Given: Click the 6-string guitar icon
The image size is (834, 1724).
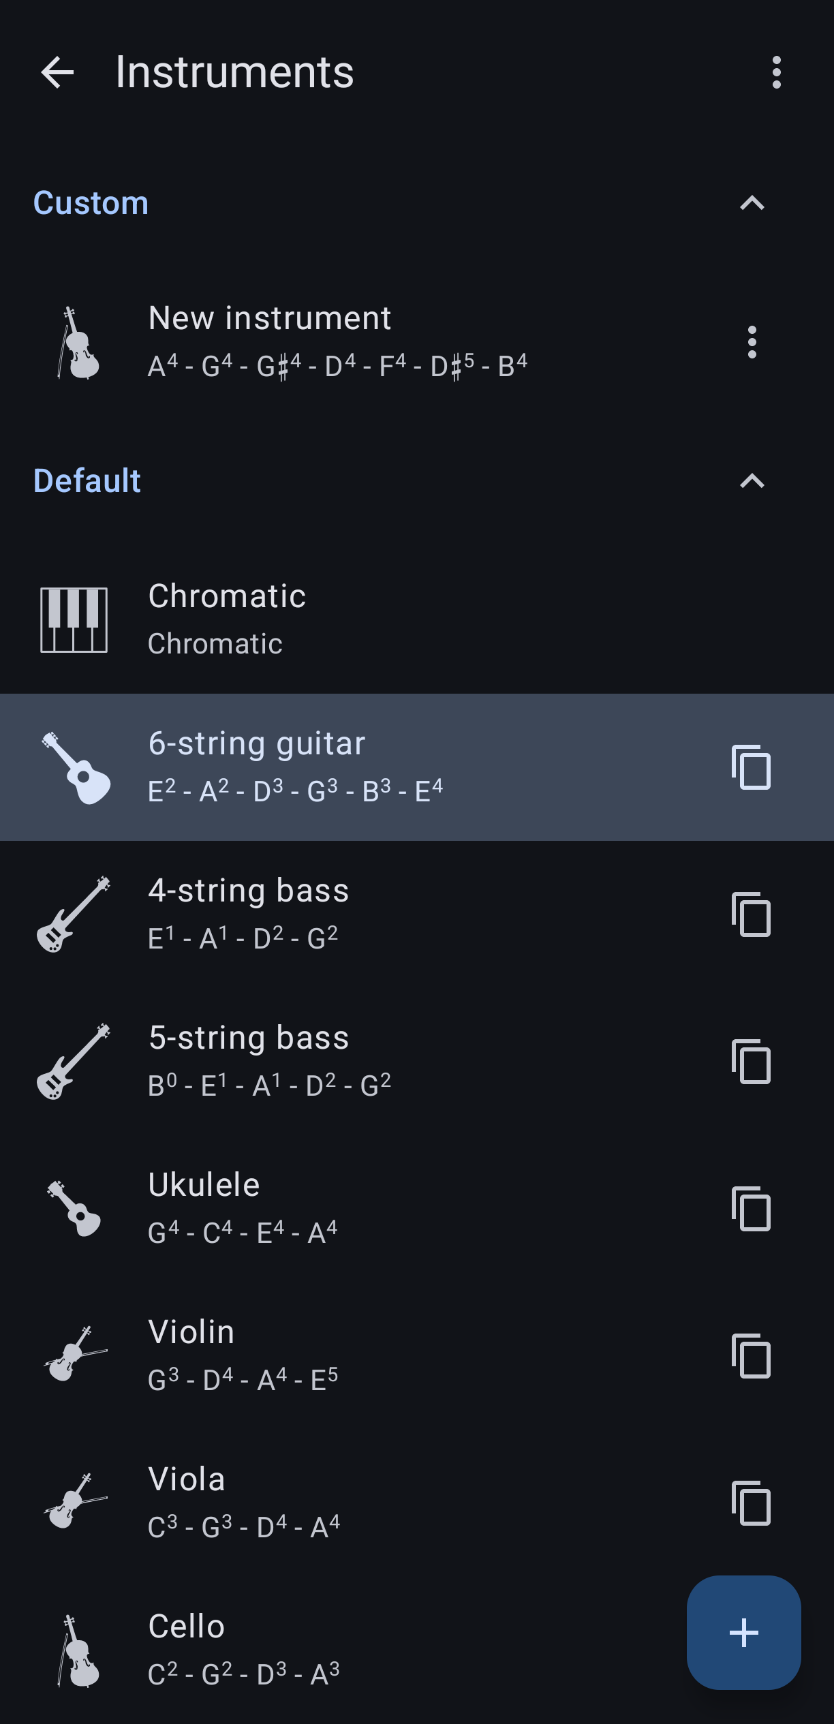Looking at the screenshot, I should pos(76,767).
